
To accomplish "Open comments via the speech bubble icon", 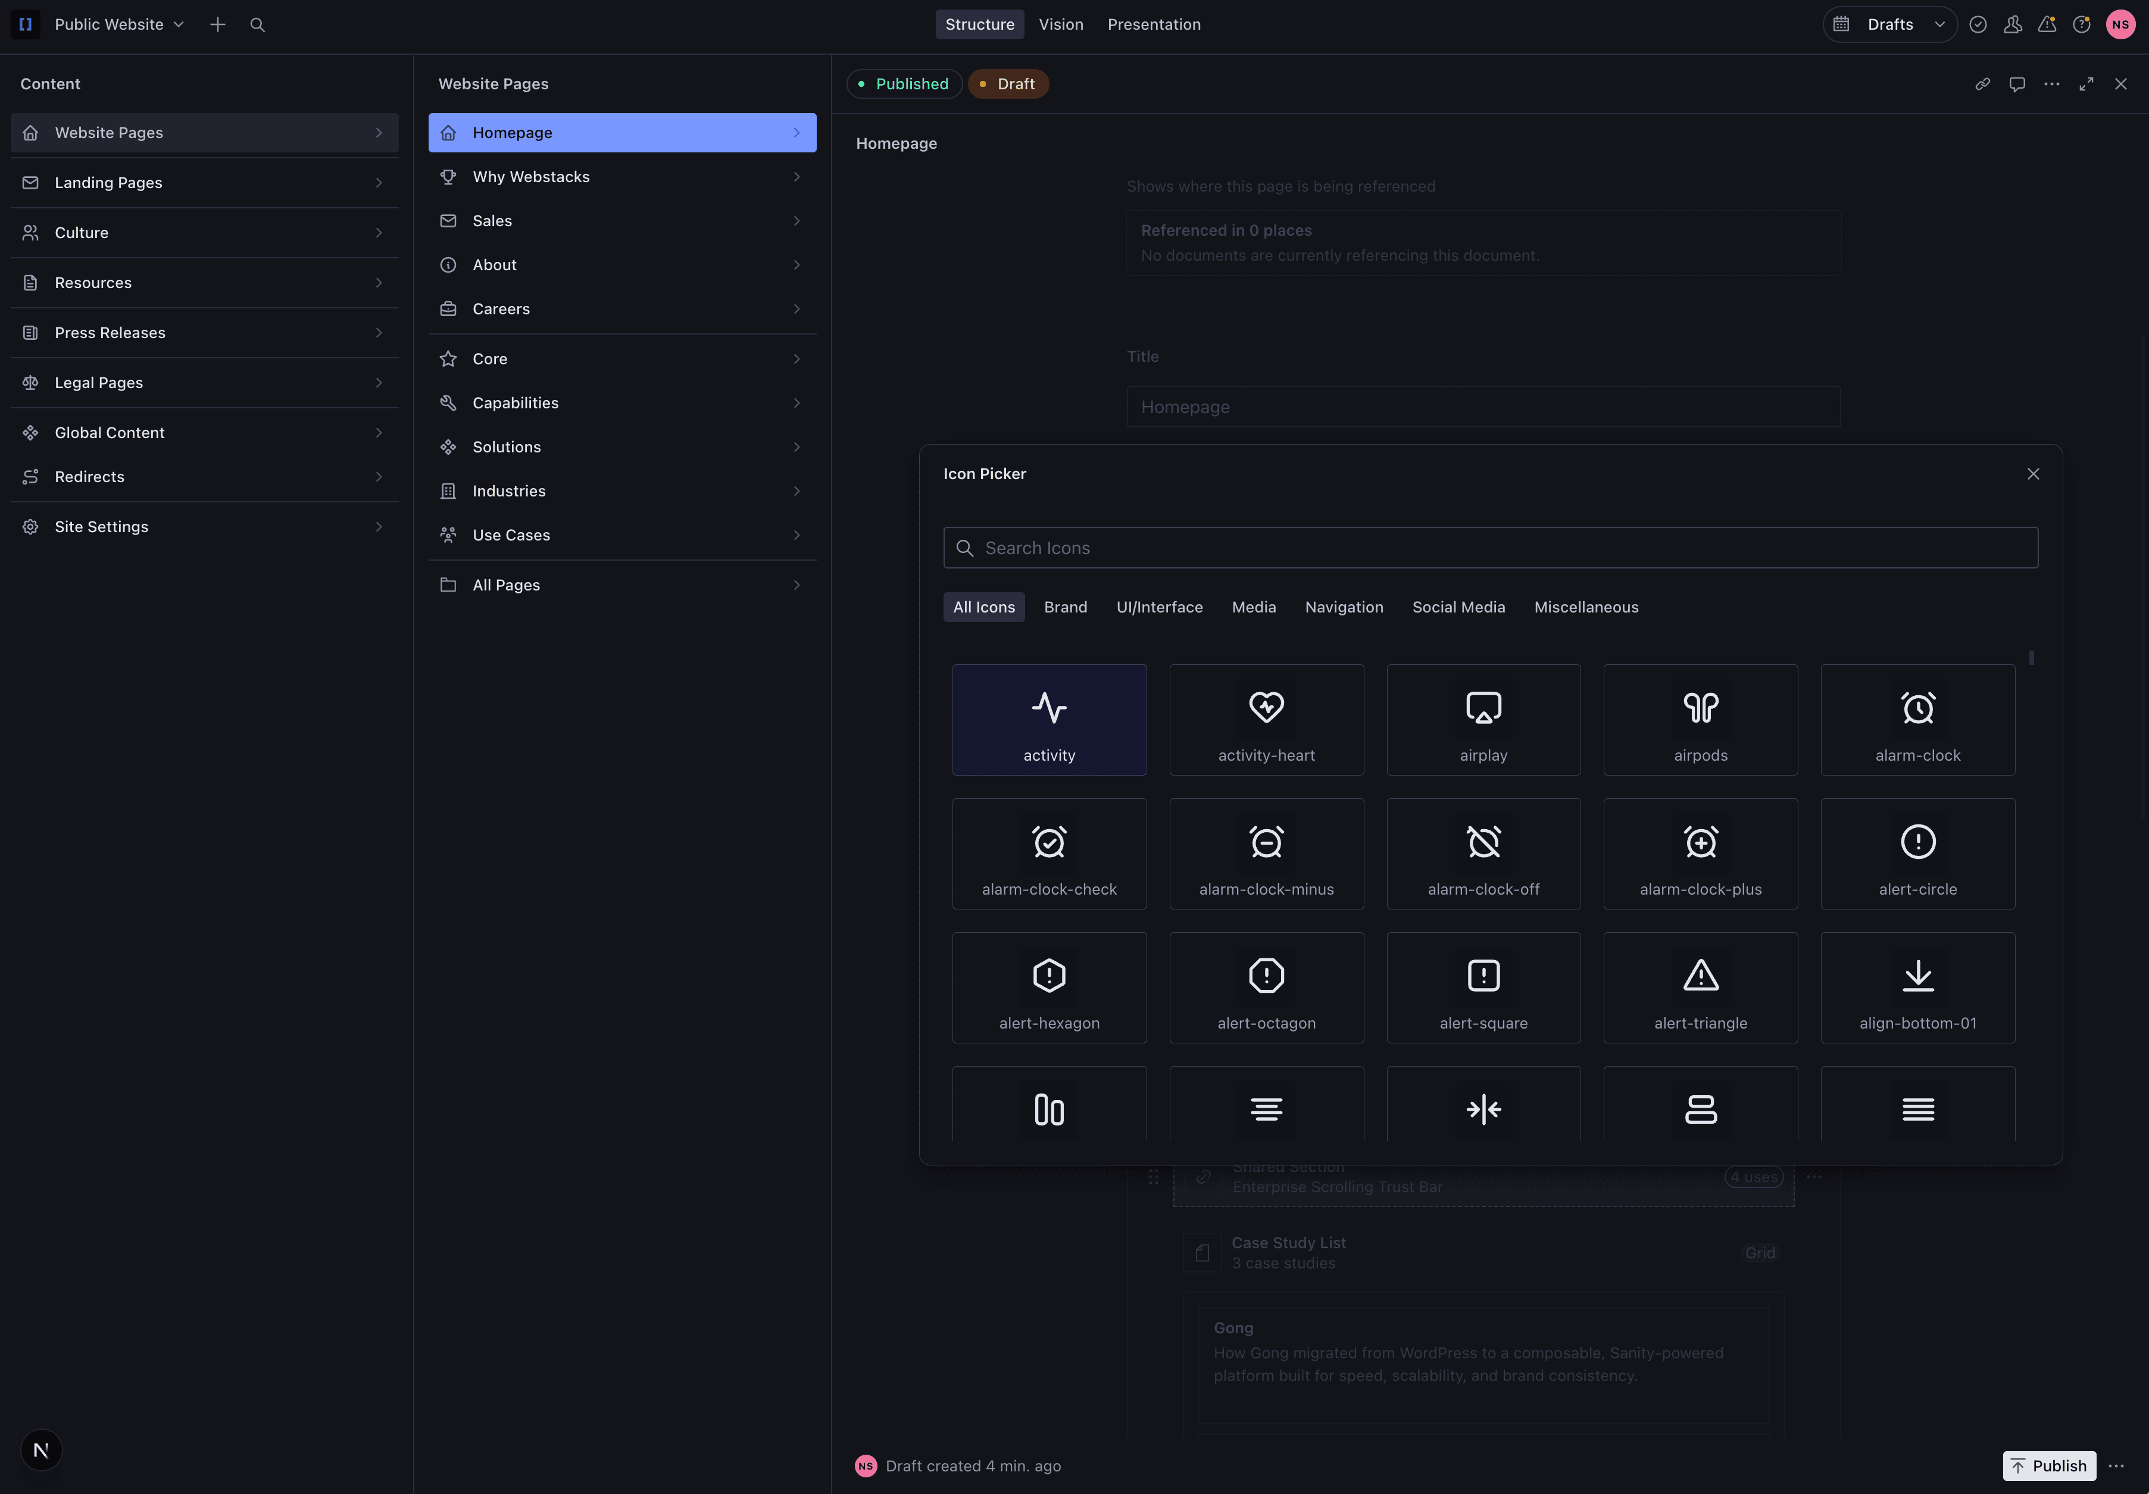I will (2017, 83).
